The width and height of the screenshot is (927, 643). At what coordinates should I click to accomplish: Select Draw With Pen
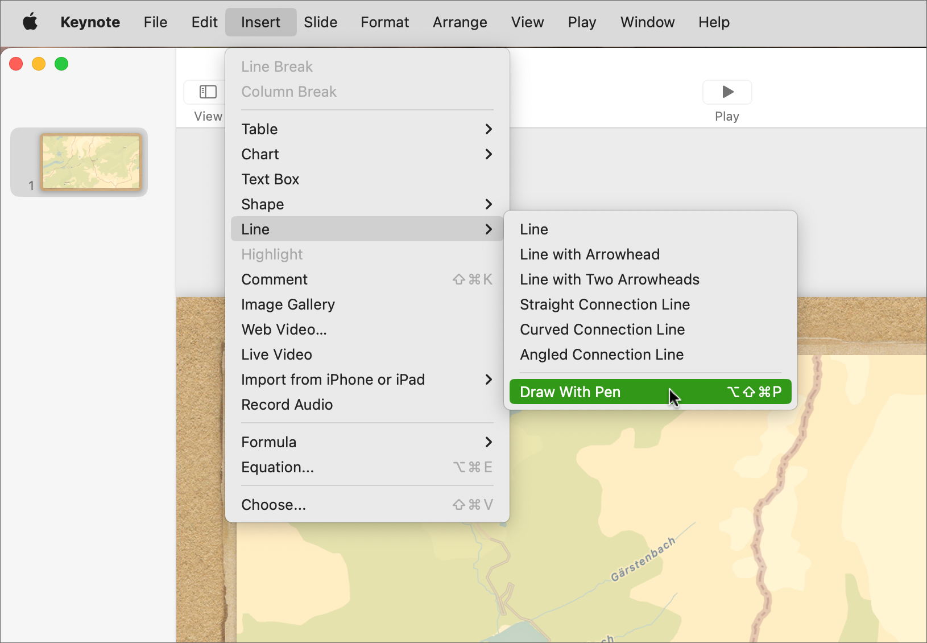(x=651, y=392)
